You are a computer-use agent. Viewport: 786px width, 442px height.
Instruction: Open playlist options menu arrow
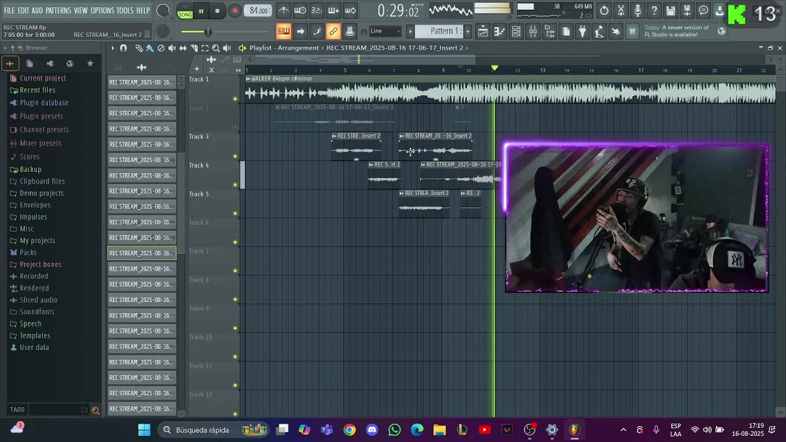(x=112, y=48)
